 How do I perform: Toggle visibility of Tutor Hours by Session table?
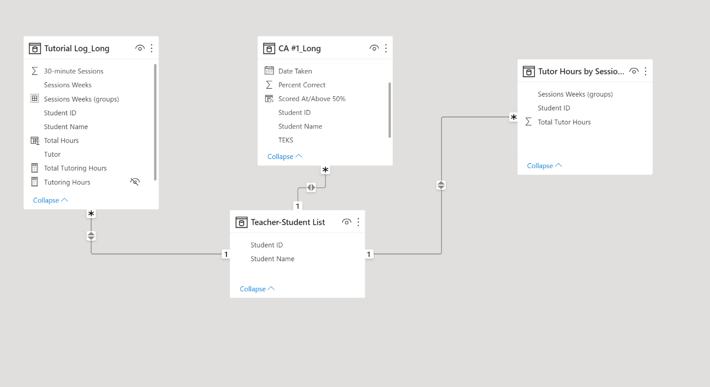pyautogui.click(x=634, y=71)
